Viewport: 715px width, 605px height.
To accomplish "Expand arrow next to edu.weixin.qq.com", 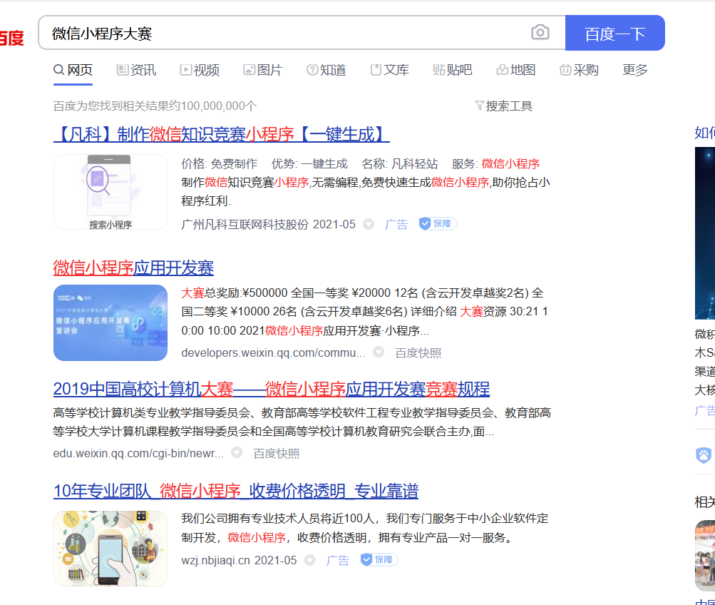I will click(x=237, y=452).
